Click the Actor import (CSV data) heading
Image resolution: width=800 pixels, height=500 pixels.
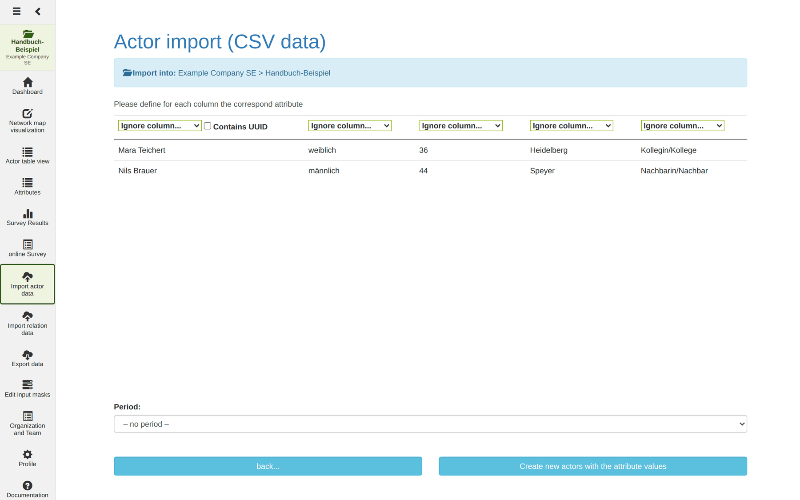click(220, 42)
